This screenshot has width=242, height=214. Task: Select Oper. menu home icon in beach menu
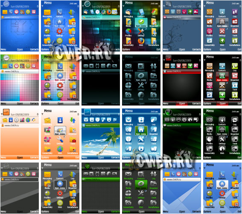click(x=141, y=131)
